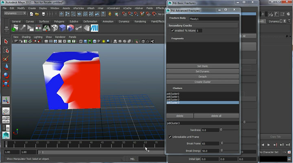Click the question mark status line icon
This screenshot has width=293, height=163.
point(103,14)
